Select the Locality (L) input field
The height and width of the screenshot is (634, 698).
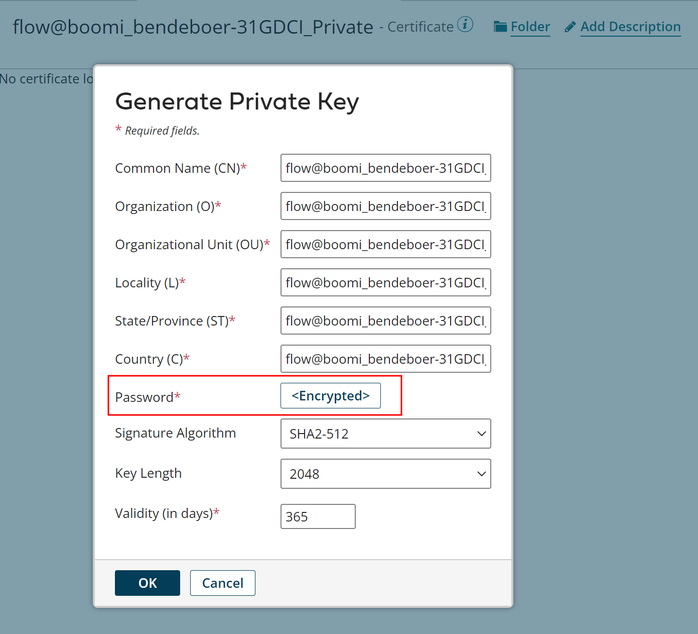[x=385, y=282]
